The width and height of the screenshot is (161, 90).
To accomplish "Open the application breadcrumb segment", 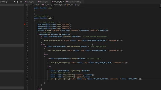I will [x=29, y=5].
